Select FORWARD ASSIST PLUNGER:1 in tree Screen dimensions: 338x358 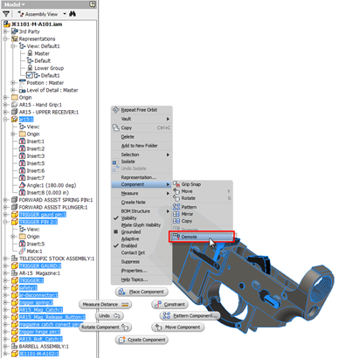53,207
